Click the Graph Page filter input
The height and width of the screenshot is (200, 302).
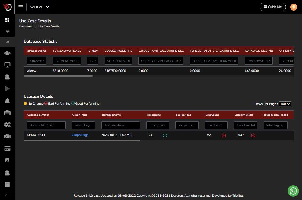pyautogui.click(x=84, y=125)
